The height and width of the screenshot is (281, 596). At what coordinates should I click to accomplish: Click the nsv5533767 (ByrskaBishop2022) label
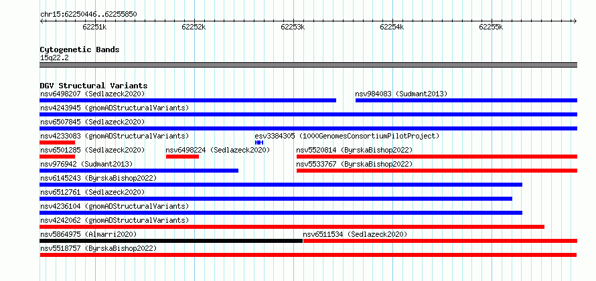[x=354, y=164]
